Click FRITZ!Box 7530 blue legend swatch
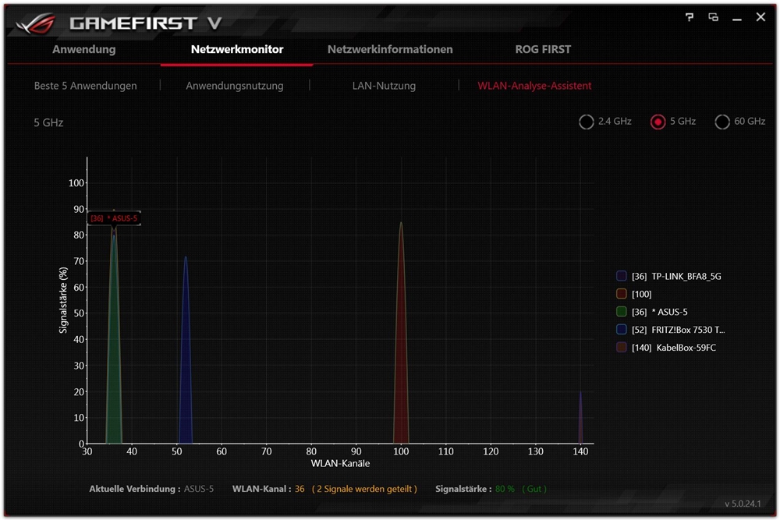Viewport: 780px width, 520px height. (622, 329)
